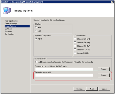Screen dimensions: 115x94
Task: Focus the custom background bitmap path field
Action: point(64,69)
